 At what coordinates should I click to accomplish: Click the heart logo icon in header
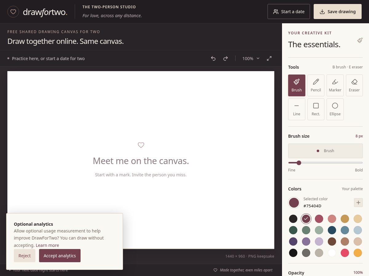coord(13,12)
